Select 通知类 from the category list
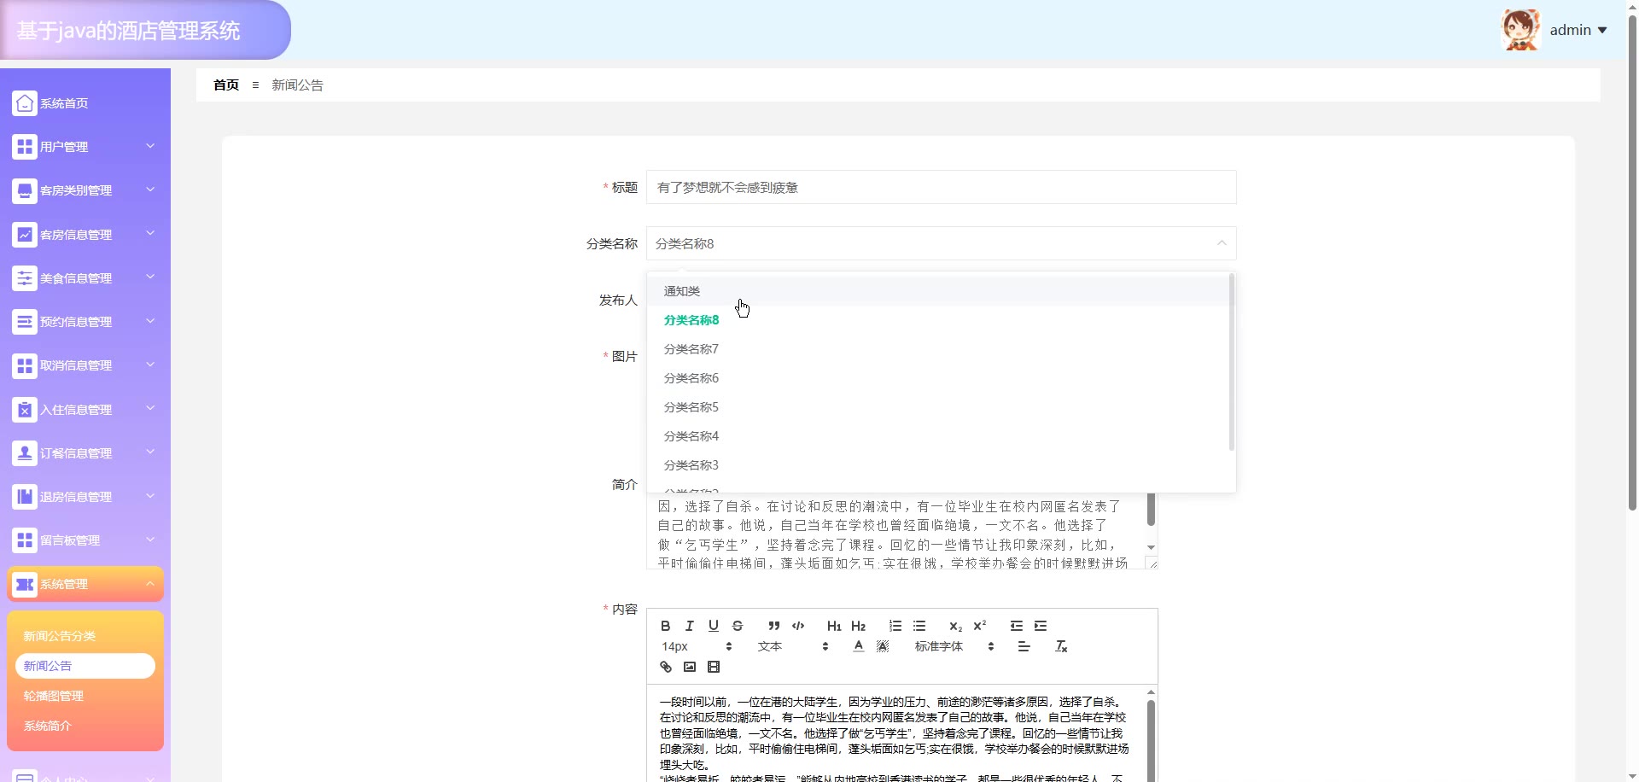Viewport: 1639px width, 782px height. point(937,291)
